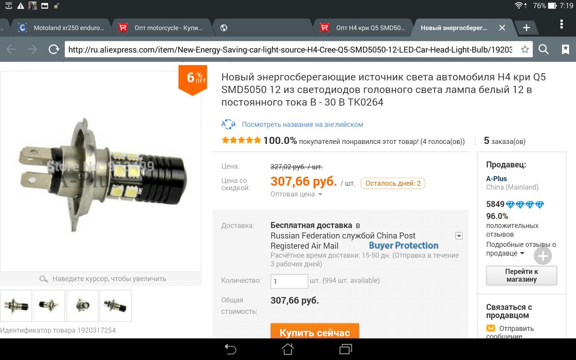Open the browser three-dot menu
Viewport: 576px width, 360px height.
pos(561,24)
